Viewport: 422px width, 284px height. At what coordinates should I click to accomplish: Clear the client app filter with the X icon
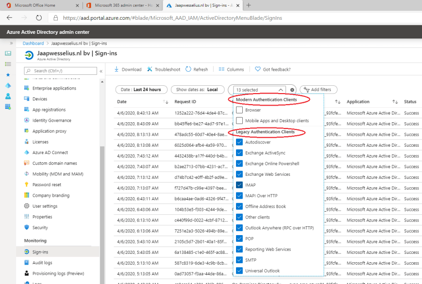coord(292,89)
